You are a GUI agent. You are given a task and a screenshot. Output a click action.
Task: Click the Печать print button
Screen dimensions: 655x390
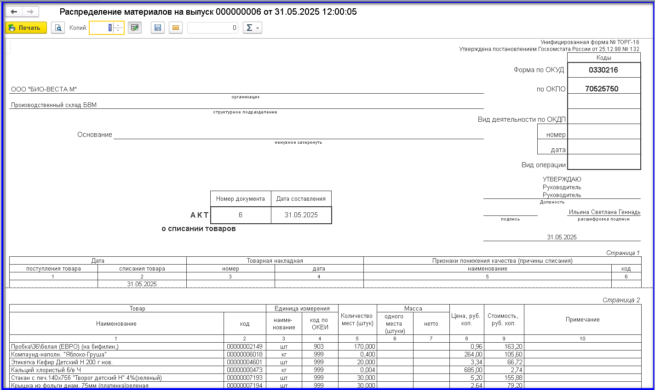(x=26, y=28)
